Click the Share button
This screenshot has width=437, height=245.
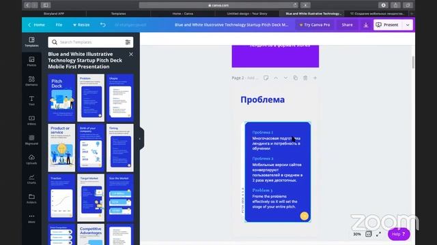coord(347,24)
